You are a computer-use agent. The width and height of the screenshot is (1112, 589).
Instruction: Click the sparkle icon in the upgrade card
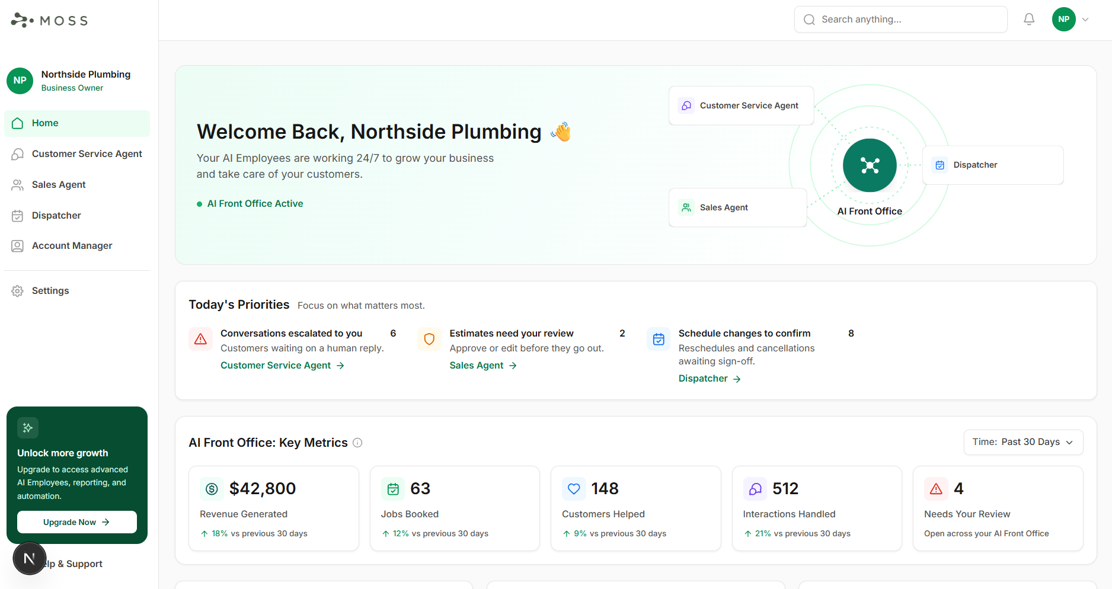(28, 428)
